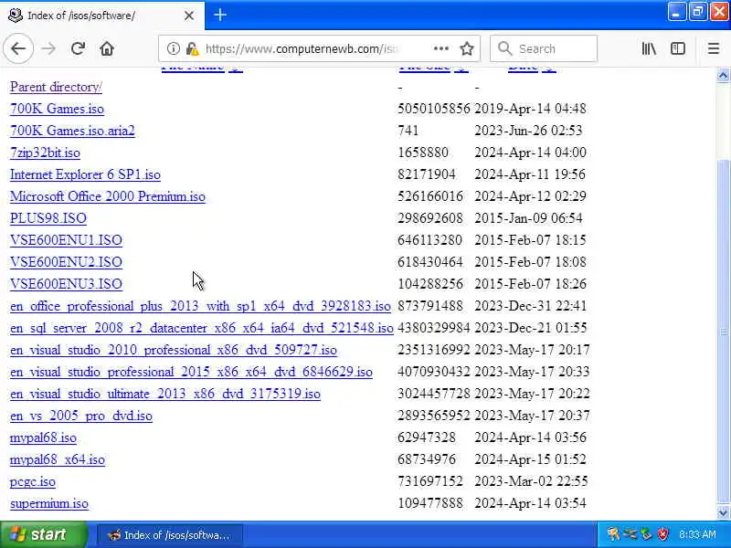Click date 2015-Jan-09 06:54
The width and height of the screenshot is (731, 548).
[x=529, y=218]
